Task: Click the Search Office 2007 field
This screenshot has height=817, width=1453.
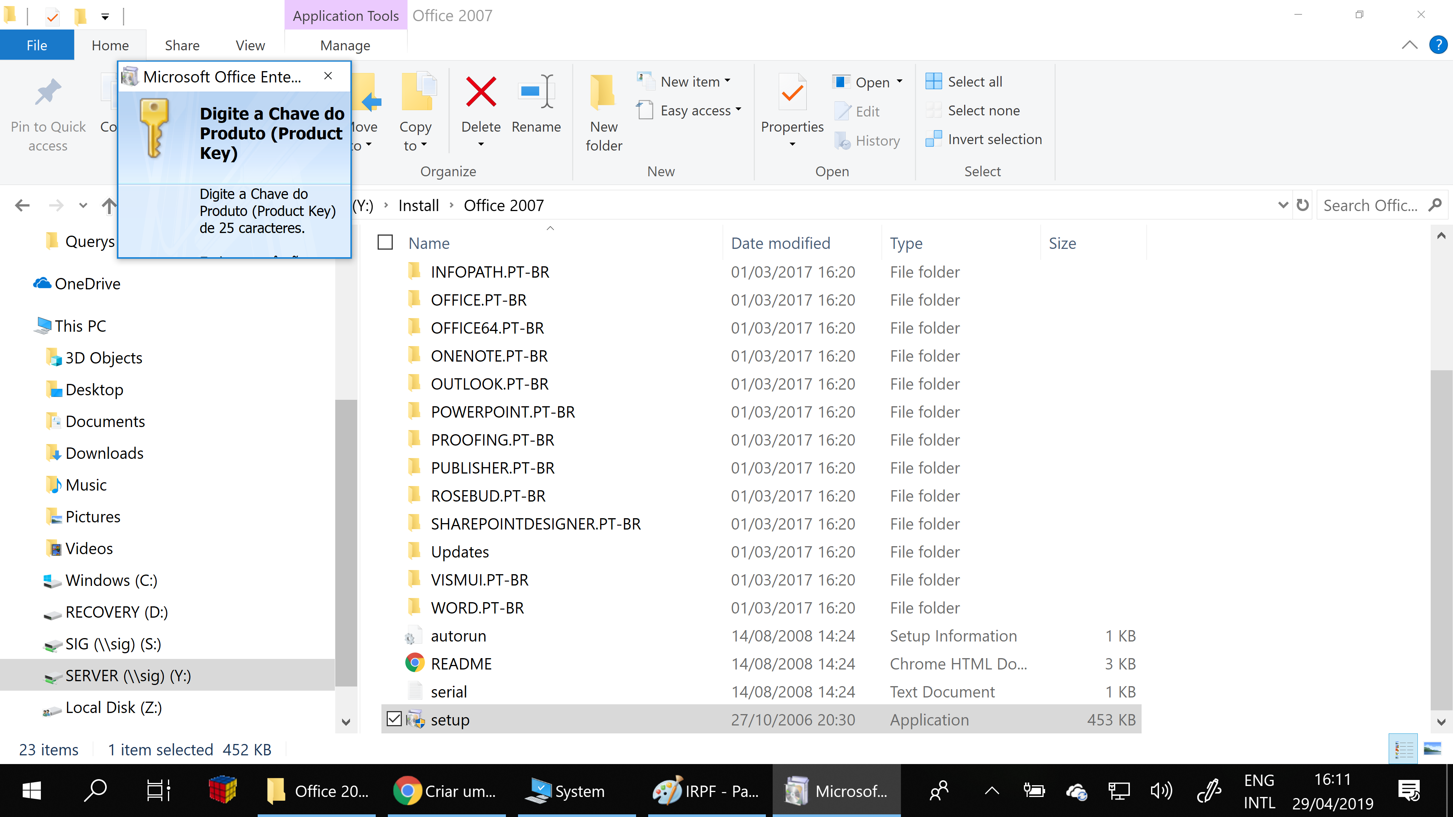Action: point(1370,205)
